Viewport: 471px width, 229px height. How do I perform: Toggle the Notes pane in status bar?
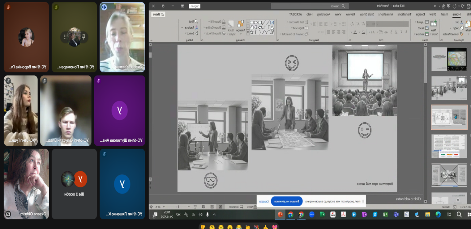[251, 207]
